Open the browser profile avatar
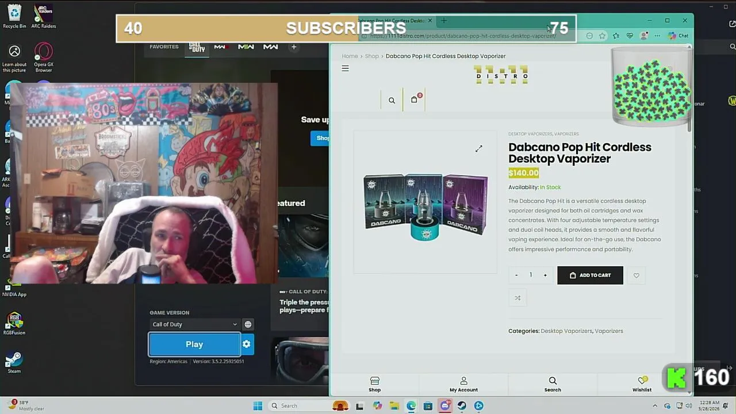The width and height of the screenshot is (736, 414). point(644,36)
